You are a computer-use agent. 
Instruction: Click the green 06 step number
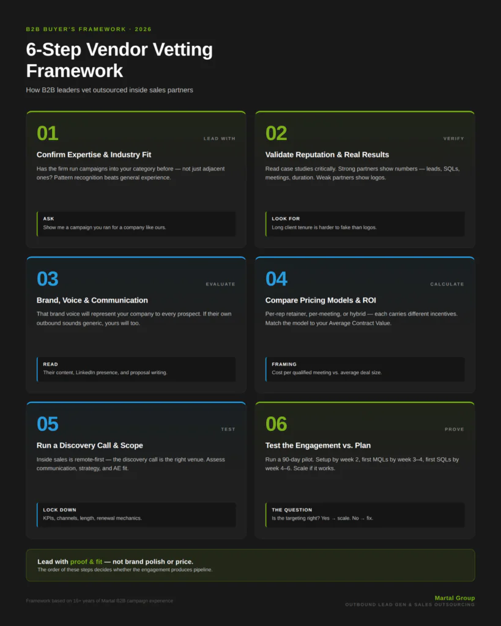[x=276, y=424]
